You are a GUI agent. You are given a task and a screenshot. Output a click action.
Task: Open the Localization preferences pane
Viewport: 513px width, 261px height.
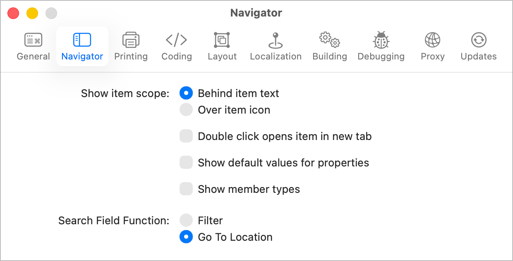[x=276, y=45]
